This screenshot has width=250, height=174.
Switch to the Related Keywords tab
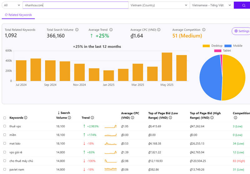(x=18, y=15)
